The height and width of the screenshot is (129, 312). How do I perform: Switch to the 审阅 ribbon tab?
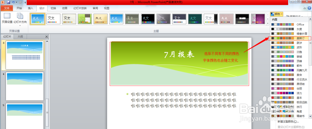pos(95,8)
